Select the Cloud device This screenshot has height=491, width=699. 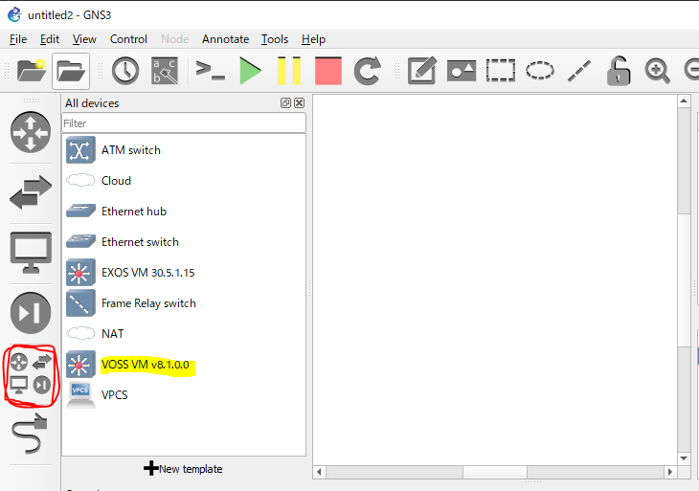184,181
